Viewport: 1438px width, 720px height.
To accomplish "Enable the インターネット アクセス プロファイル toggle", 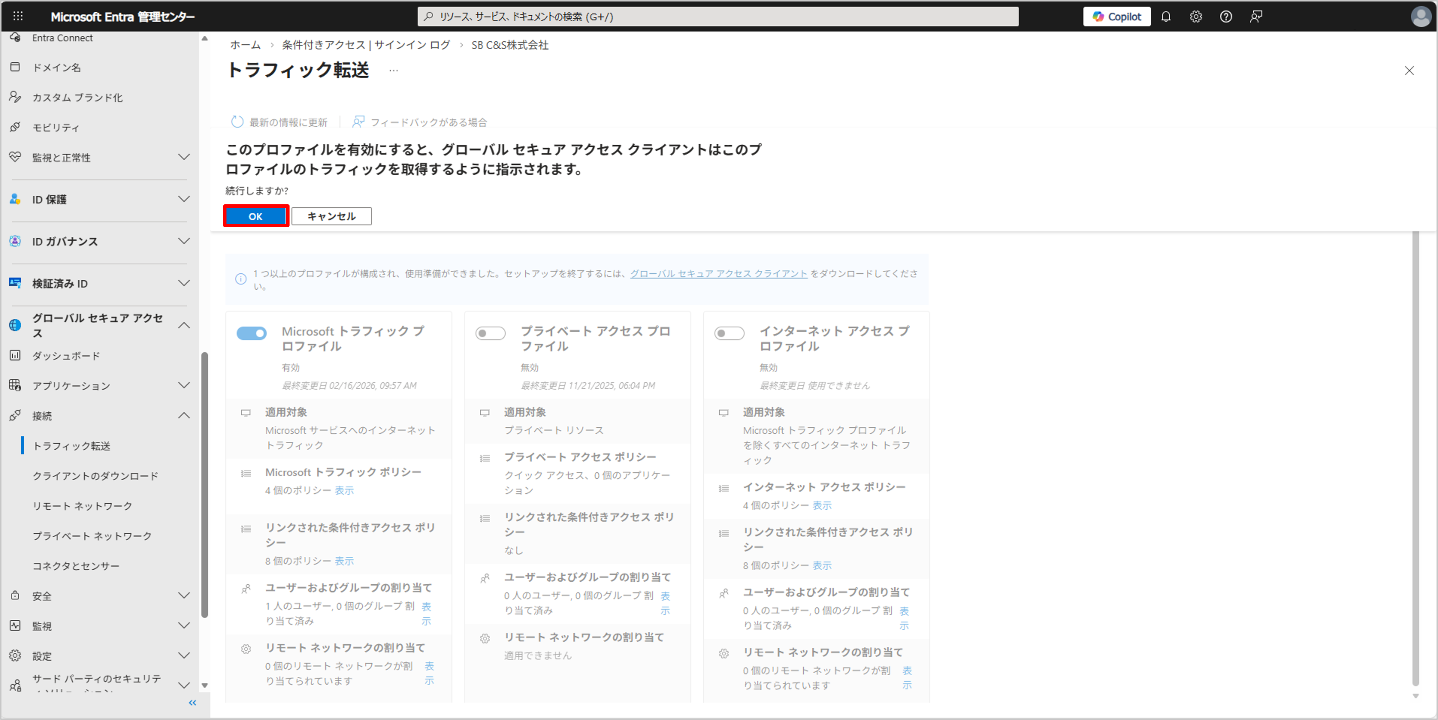I will [x=729, y=333].
